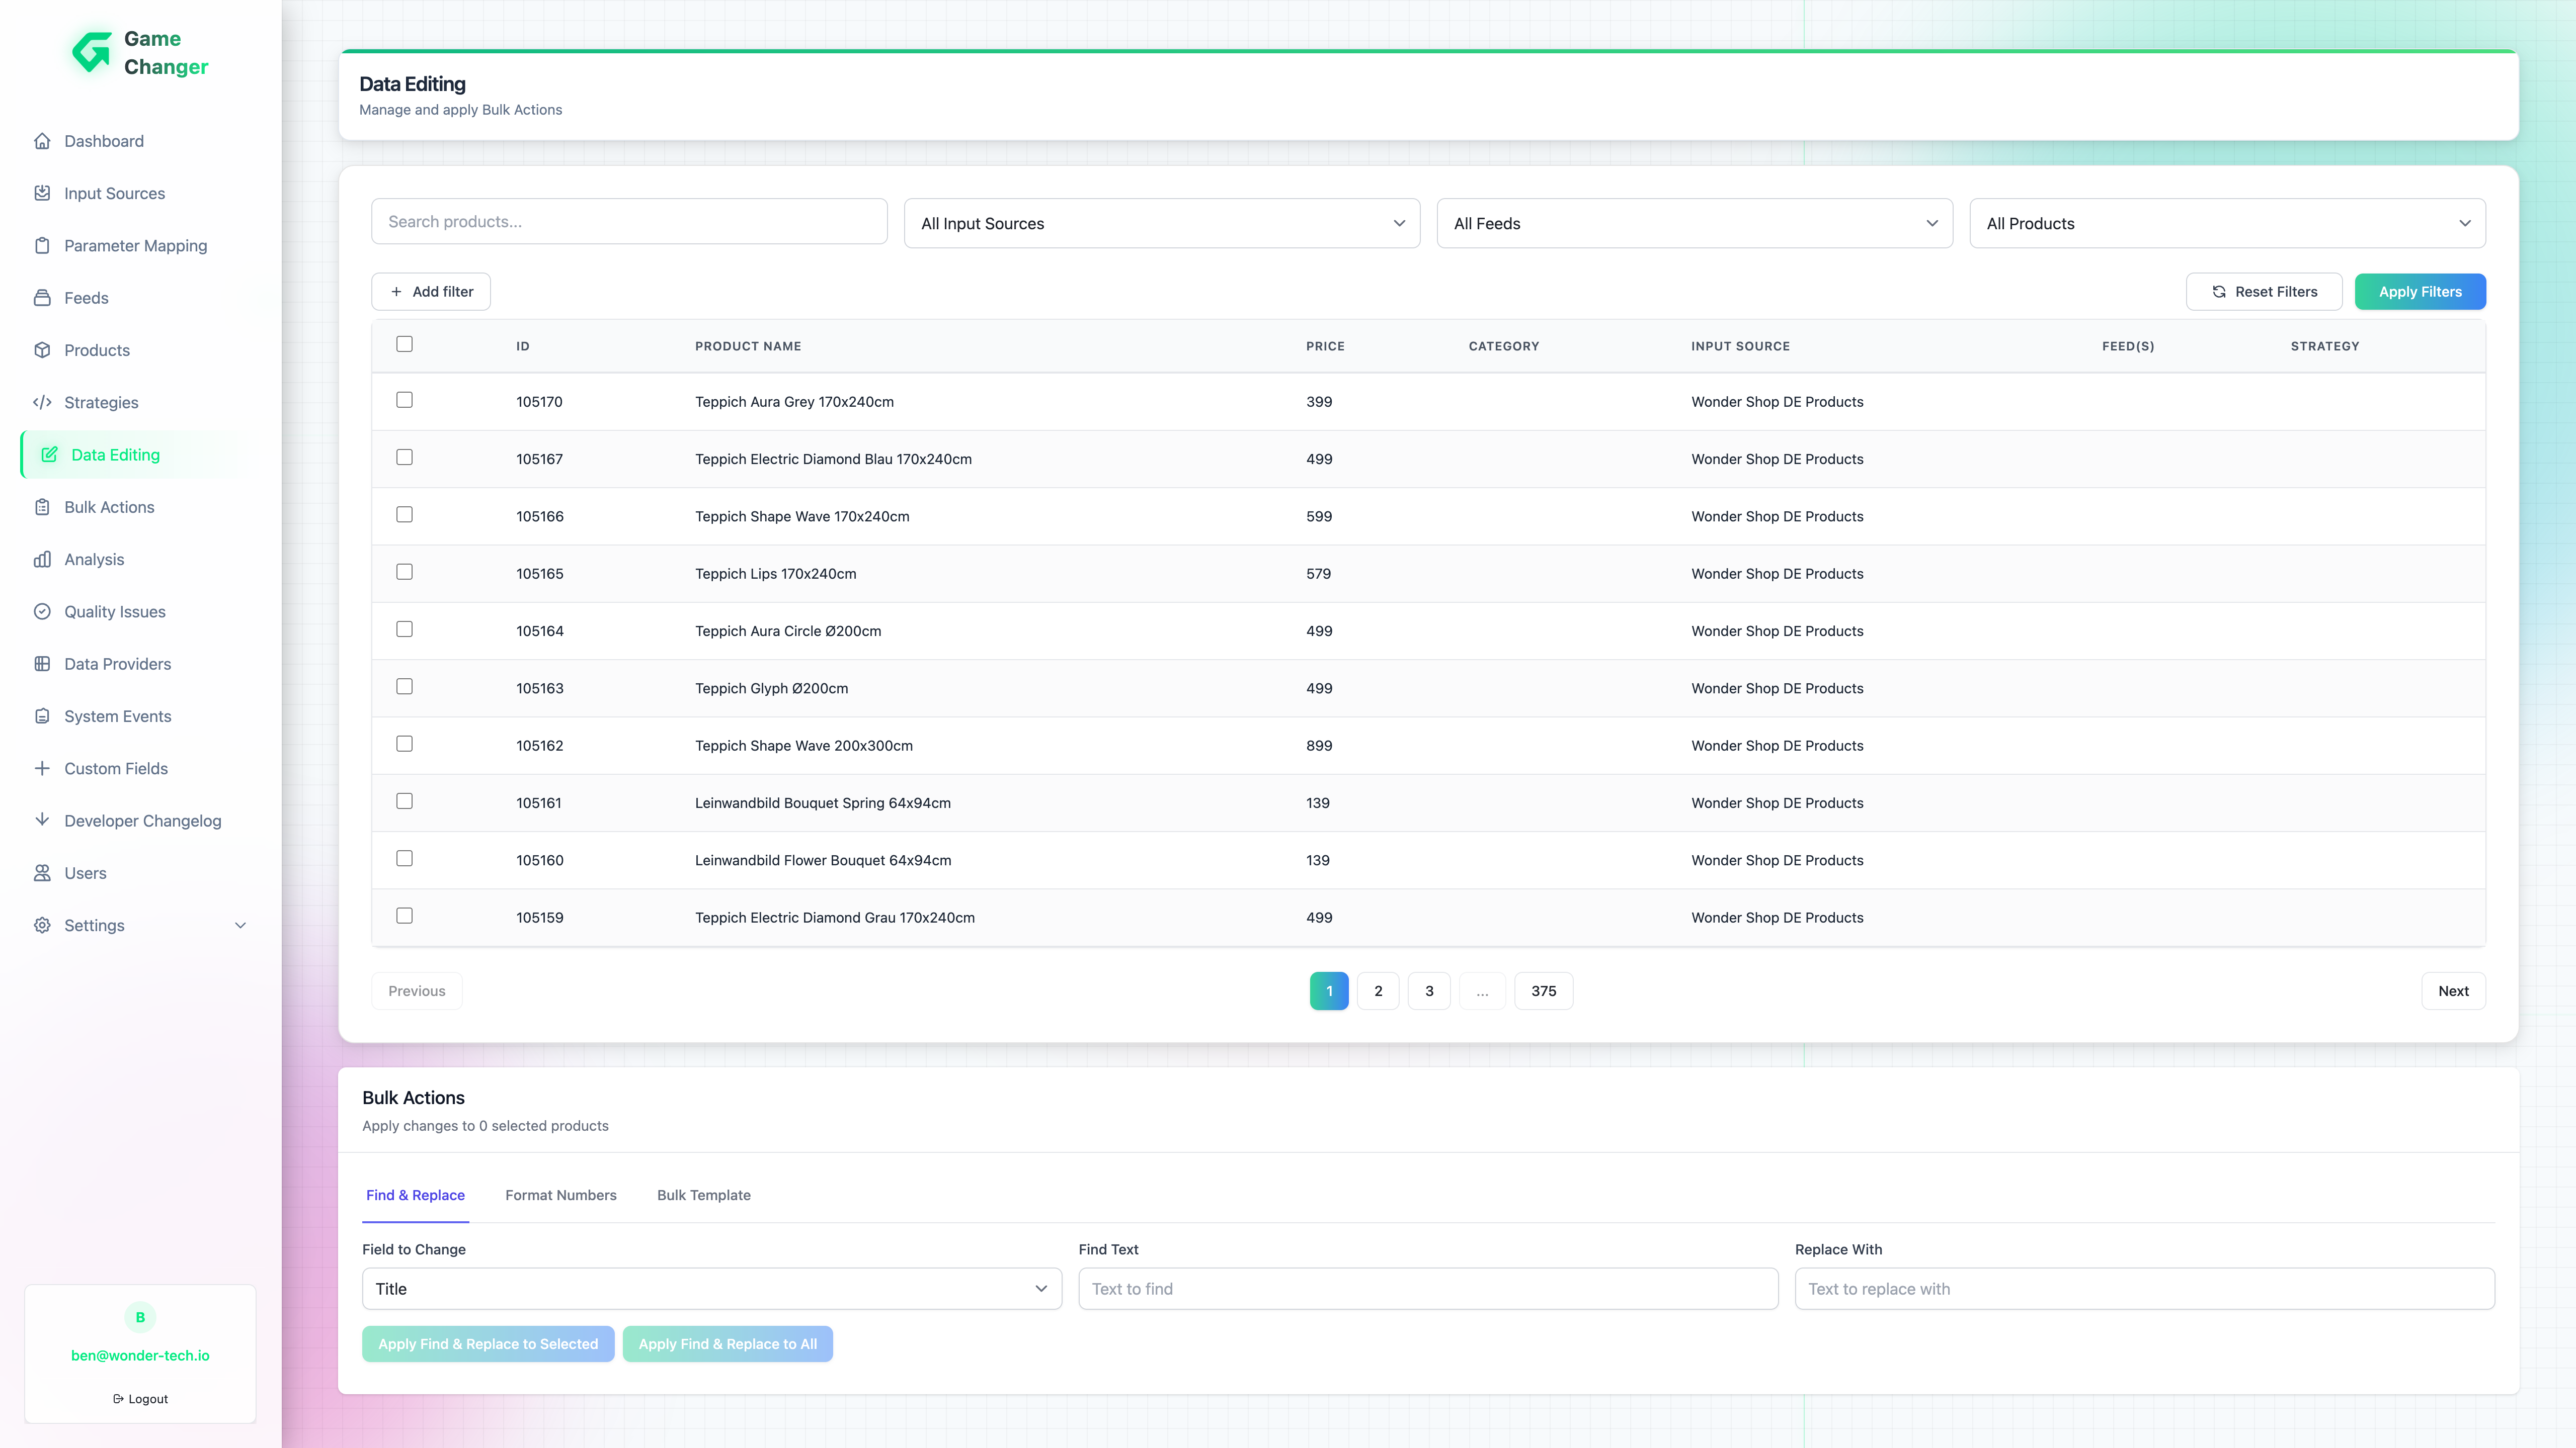Tick the select-all checkbox in table header
The height and width of the screenshot is (1448, 2576).
click(x=404, y=344)
